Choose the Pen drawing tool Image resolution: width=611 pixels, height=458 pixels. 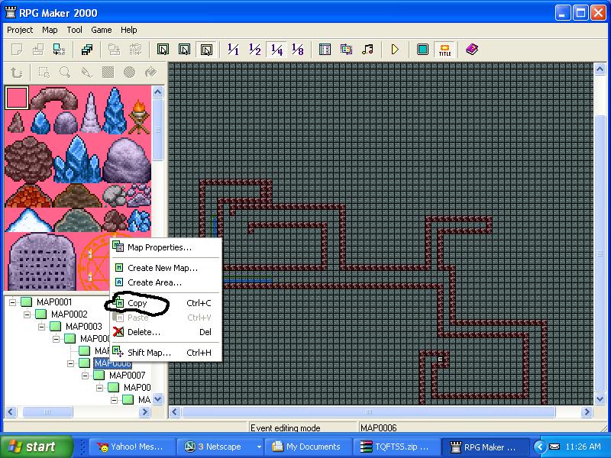(86, 73)
